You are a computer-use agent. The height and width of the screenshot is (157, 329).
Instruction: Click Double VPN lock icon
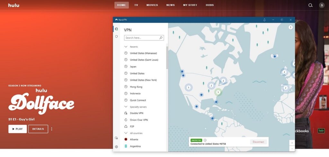tap(126, 113)
